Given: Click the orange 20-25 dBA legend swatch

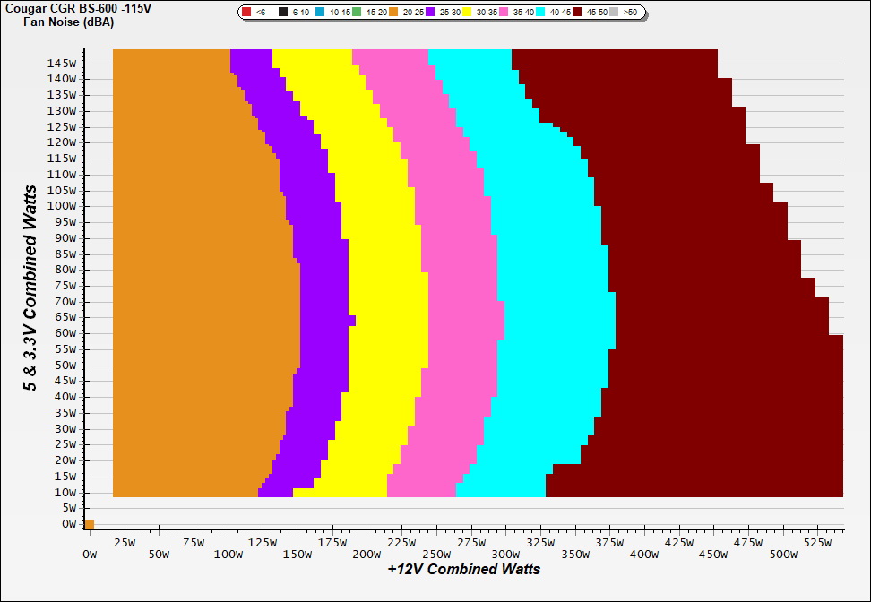Looking at the screenshot, I should (394, 13).
